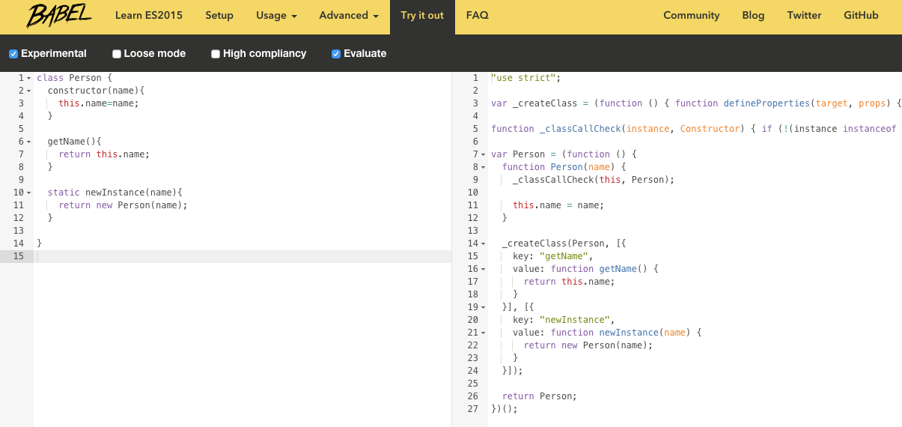Go to the GitHub link

point(861,16)
